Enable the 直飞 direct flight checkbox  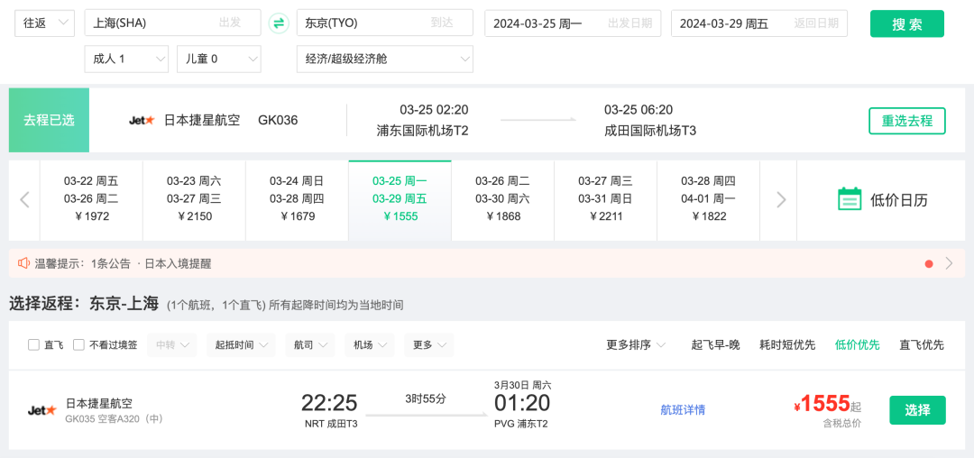click(x=34, y=344)
